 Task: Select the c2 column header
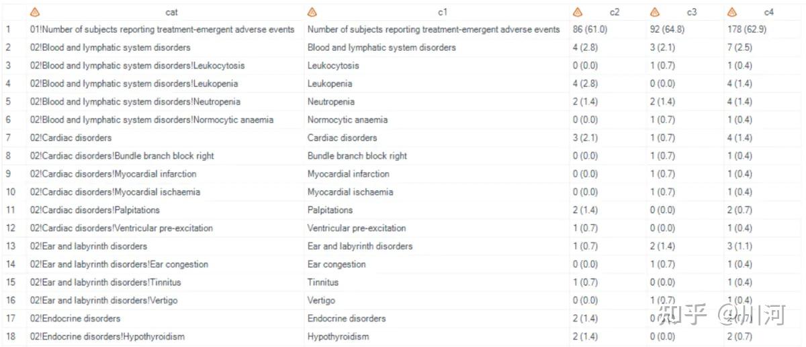(x=615, y=12)
